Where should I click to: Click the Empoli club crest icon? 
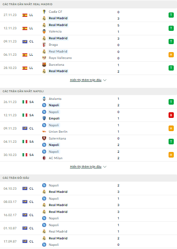pyautogui.click(x=44, y=118)
